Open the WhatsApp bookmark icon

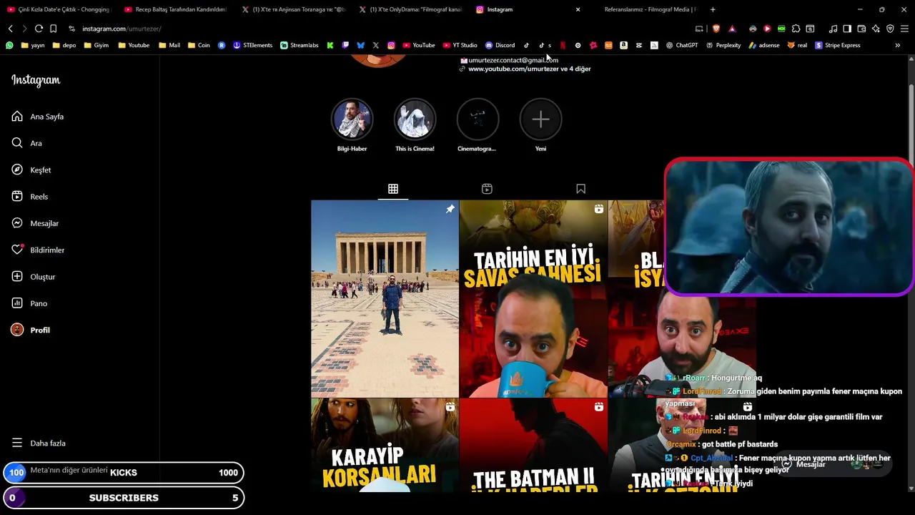pyautogui.click(x=9, y=45)
